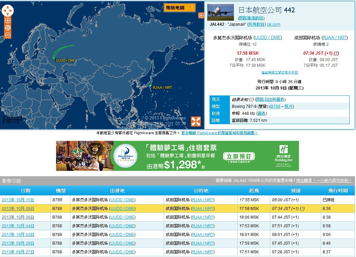Click the 跟蹤進港航班 link
The image size is (356, 257).
(x=251, y=18)
